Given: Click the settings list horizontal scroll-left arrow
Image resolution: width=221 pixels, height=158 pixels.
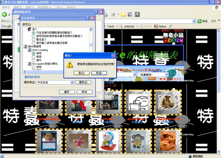Looking at the screenshot, I should point(25,72).
